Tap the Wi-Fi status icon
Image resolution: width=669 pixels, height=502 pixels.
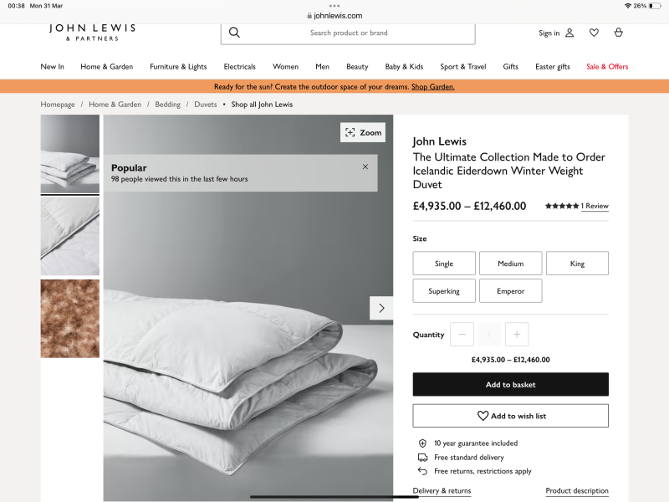coord(628,6)
